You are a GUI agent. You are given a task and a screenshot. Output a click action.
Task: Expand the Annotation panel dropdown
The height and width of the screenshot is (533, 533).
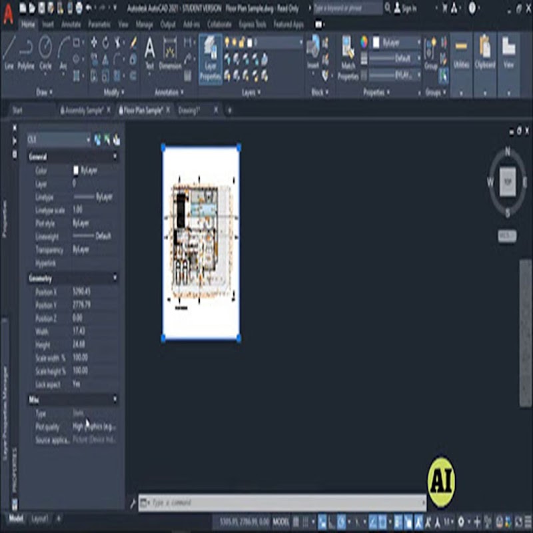click(169, 92)
